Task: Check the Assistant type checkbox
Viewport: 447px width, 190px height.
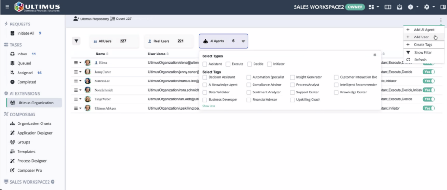Action: click(x=205, y=64)
